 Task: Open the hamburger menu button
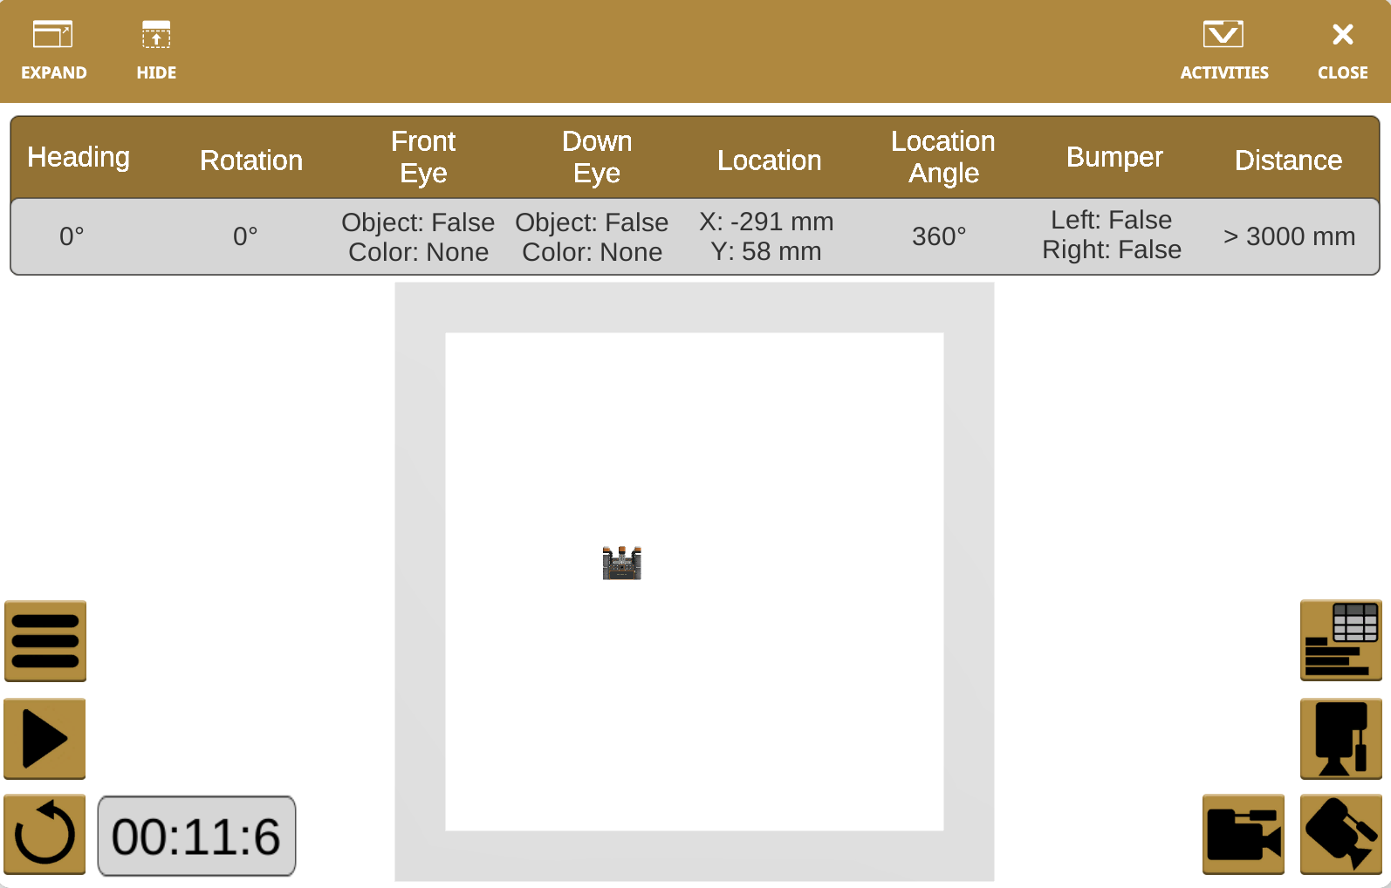[x=45, y=641]
